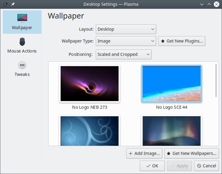Click the prohibit icon on Cancel
222x174 pixels.
point(199,166)
